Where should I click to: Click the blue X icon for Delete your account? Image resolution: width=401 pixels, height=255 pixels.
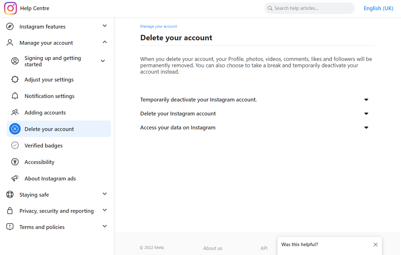(x=15, y=129)
